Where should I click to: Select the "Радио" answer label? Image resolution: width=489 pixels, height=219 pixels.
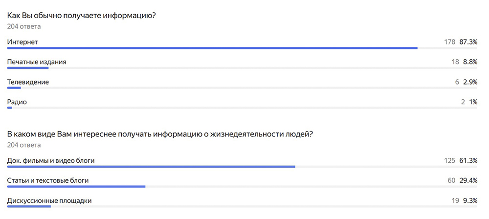coord(17,102)
